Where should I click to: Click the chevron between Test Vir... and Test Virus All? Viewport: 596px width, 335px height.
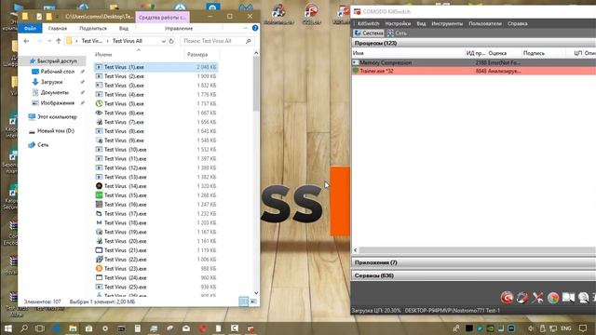point(108,41)
